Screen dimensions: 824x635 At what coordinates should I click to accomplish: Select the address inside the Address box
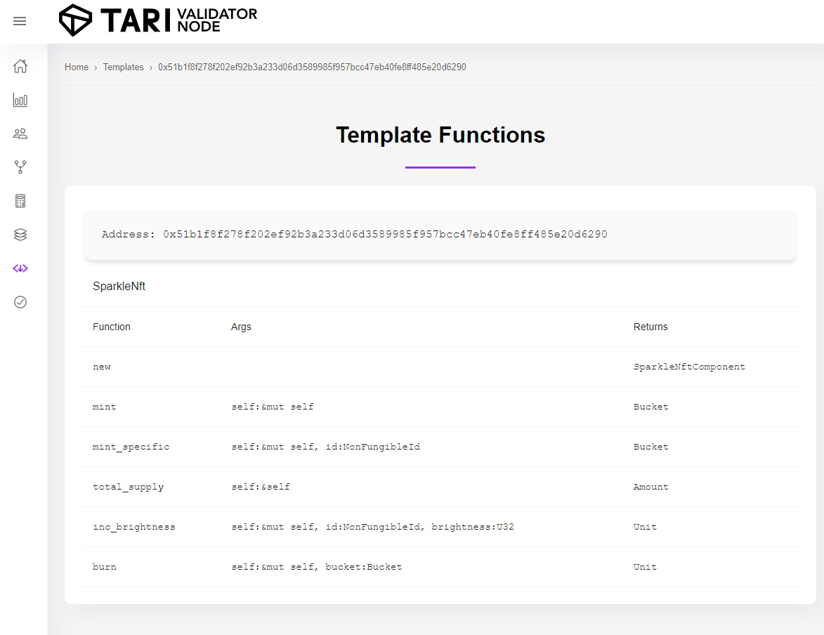point(384,234)
